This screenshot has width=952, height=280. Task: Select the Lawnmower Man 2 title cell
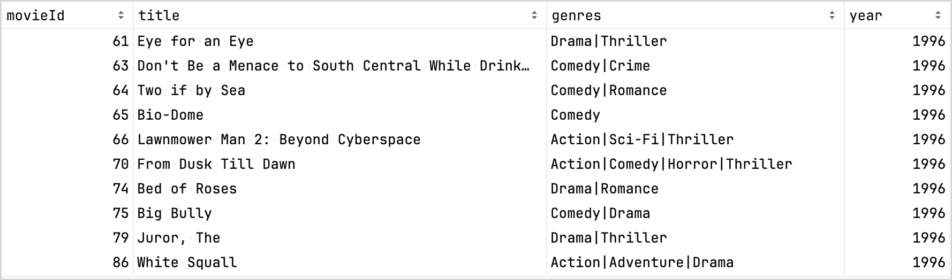click(x=279, y=139)
